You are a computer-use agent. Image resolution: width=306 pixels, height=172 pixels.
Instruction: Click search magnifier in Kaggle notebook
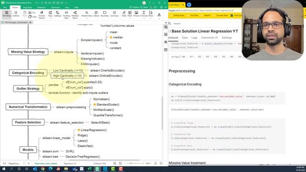click(x=170, y=23)
